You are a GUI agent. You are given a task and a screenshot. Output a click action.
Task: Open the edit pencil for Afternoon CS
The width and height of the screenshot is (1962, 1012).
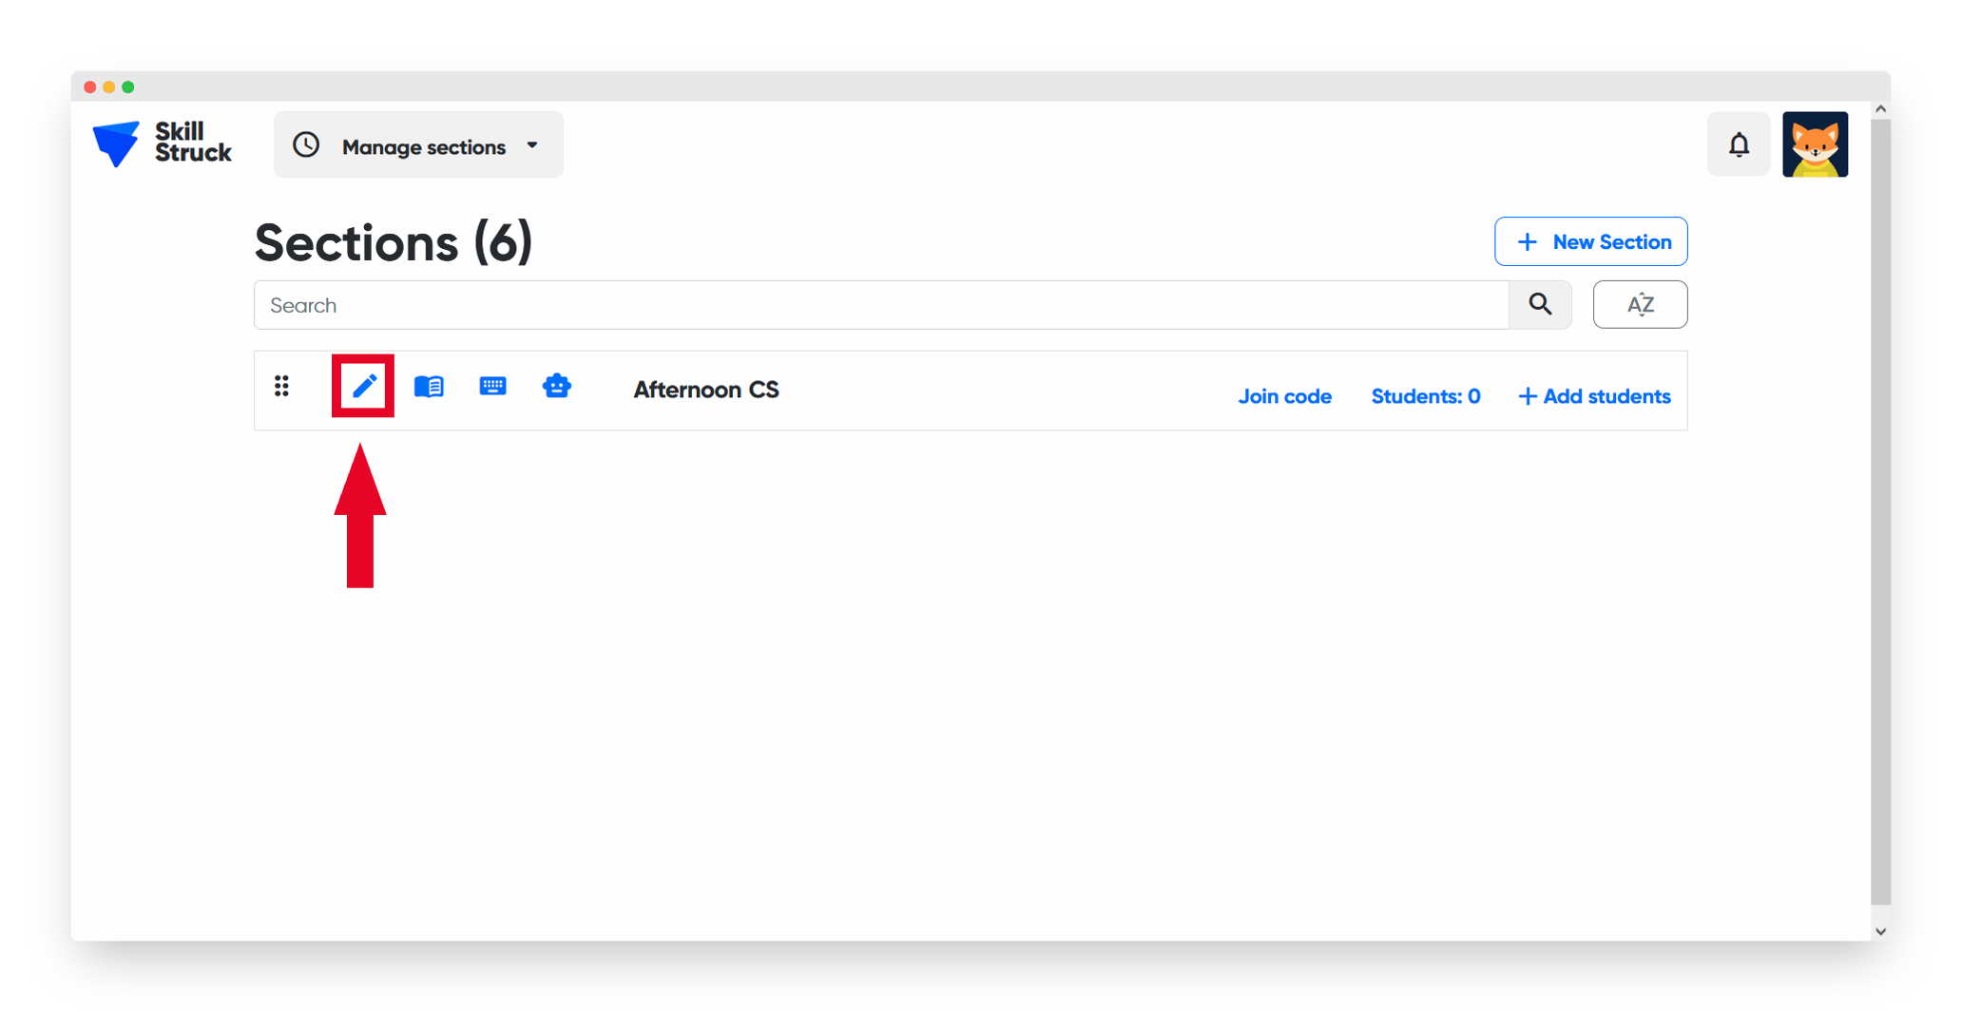point(363,386)
